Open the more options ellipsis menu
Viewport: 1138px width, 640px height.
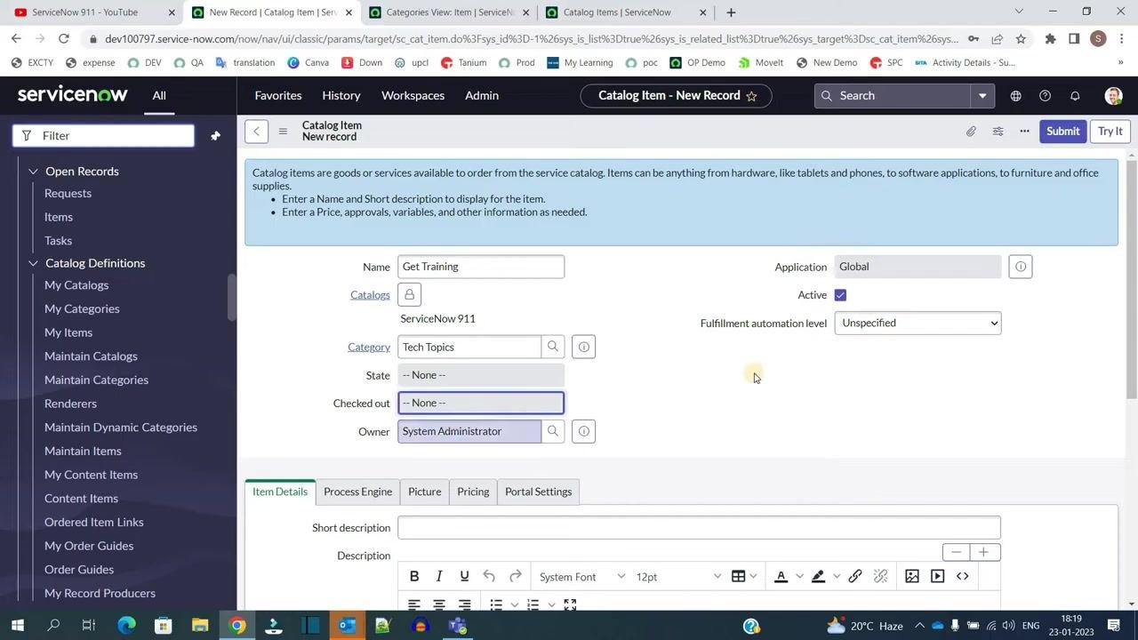(x=1024, y=132)
